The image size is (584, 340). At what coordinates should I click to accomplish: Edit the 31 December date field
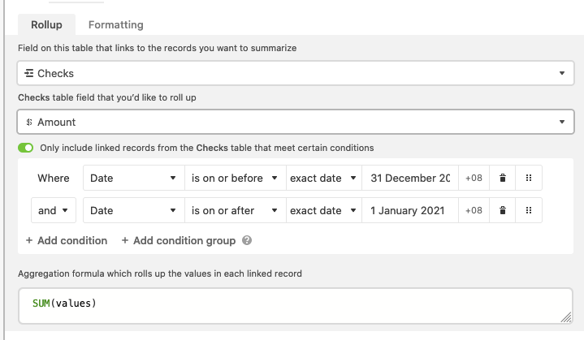pyautogui.click(x=410, y=178)
